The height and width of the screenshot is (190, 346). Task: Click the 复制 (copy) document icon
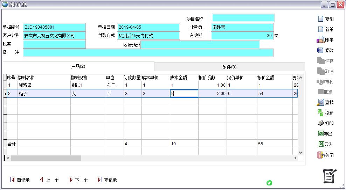[x=321, y=19]
